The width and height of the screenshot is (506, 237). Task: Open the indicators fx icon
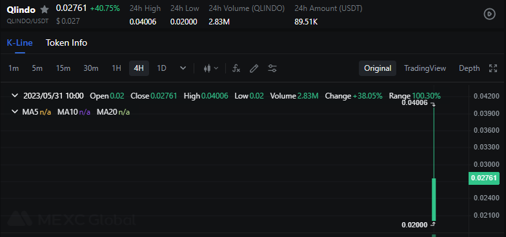[x=236, y=68]
